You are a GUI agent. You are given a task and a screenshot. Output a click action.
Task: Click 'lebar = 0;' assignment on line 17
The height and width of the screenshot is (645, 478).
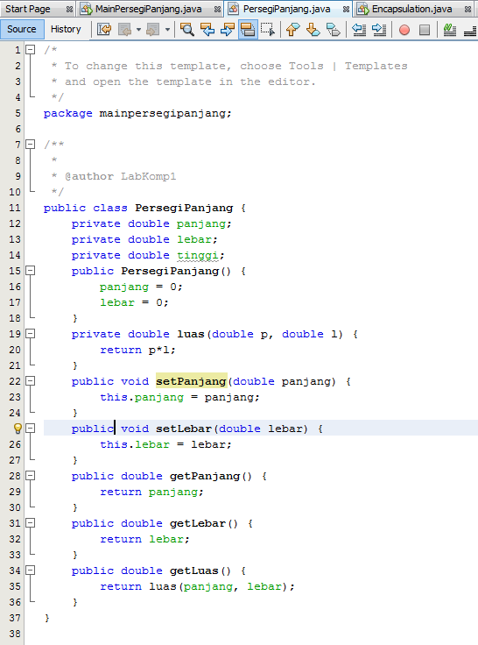pos(134,302)
